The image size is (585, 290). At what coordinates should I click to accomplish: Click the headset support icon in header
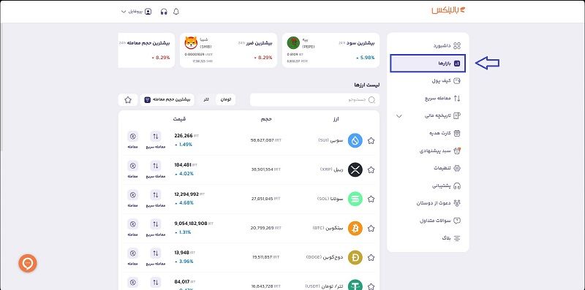(x=164, y=12)
